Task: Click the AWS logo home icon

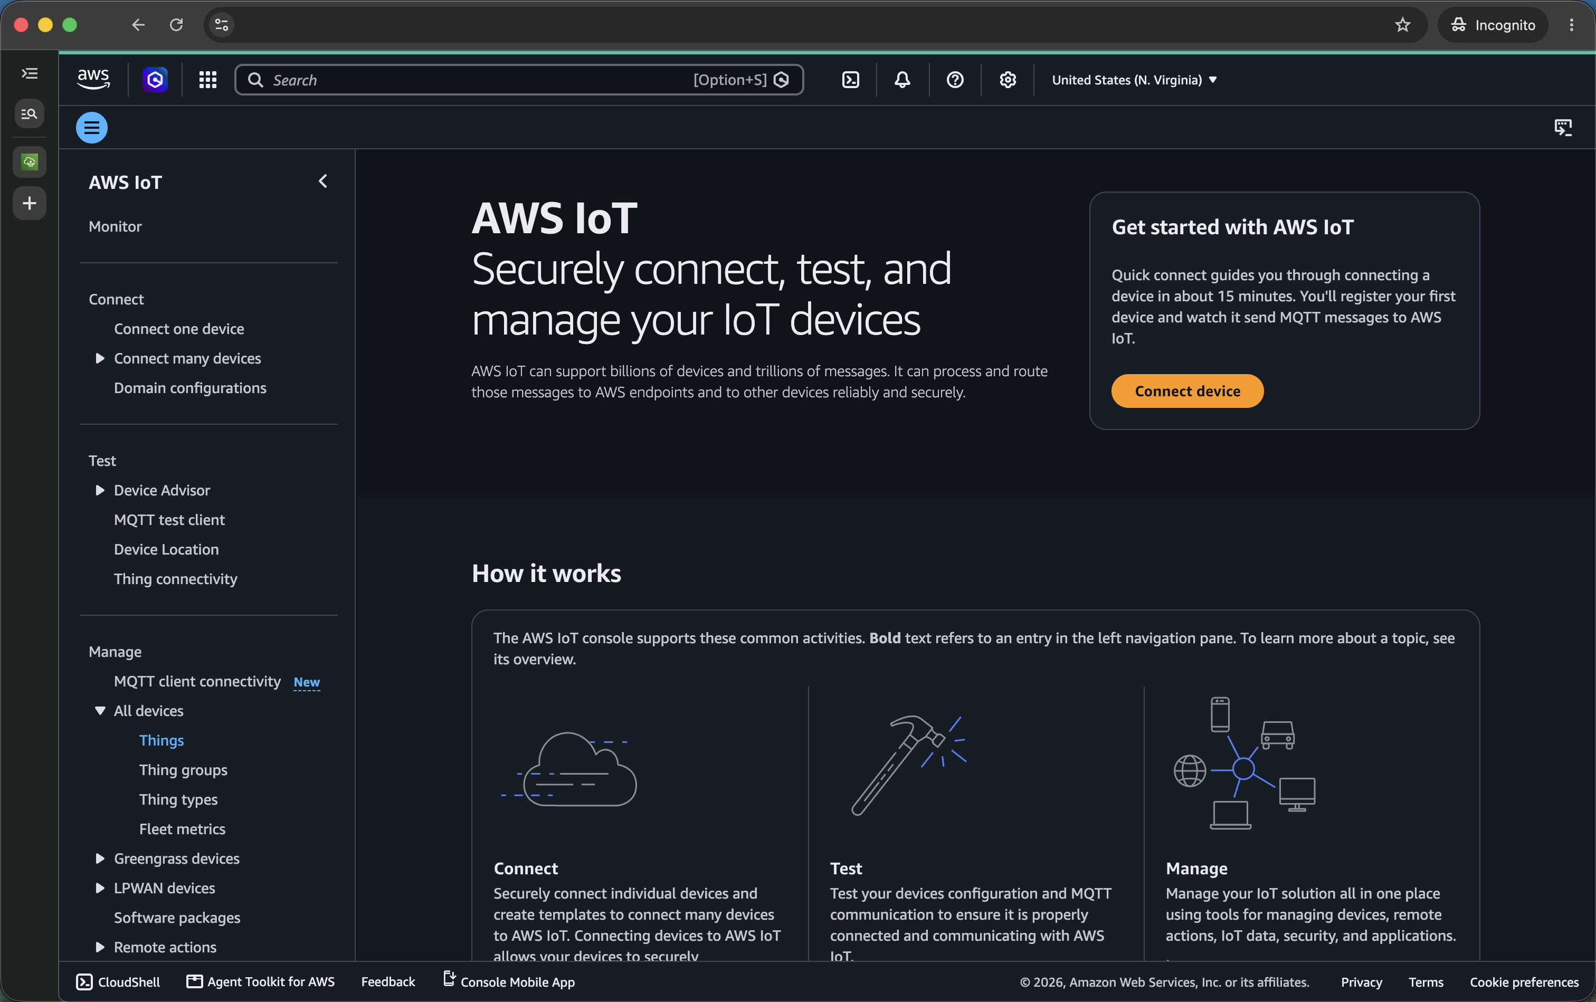Action: pyautogui.click(x=93, y=80)
